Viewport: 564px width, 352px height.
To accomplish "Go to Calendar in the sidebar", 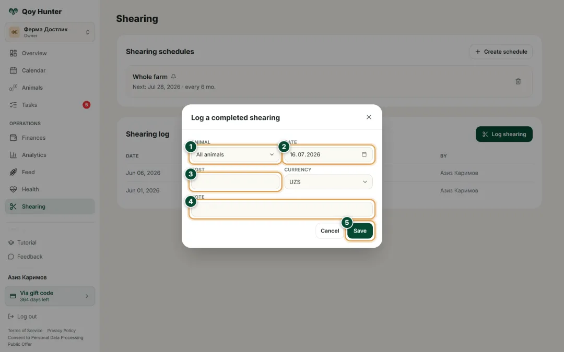I will [x=50, y=70].
